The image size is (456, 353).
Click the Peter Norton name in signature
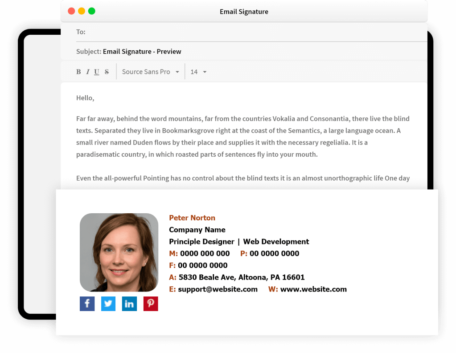point(192,218)
